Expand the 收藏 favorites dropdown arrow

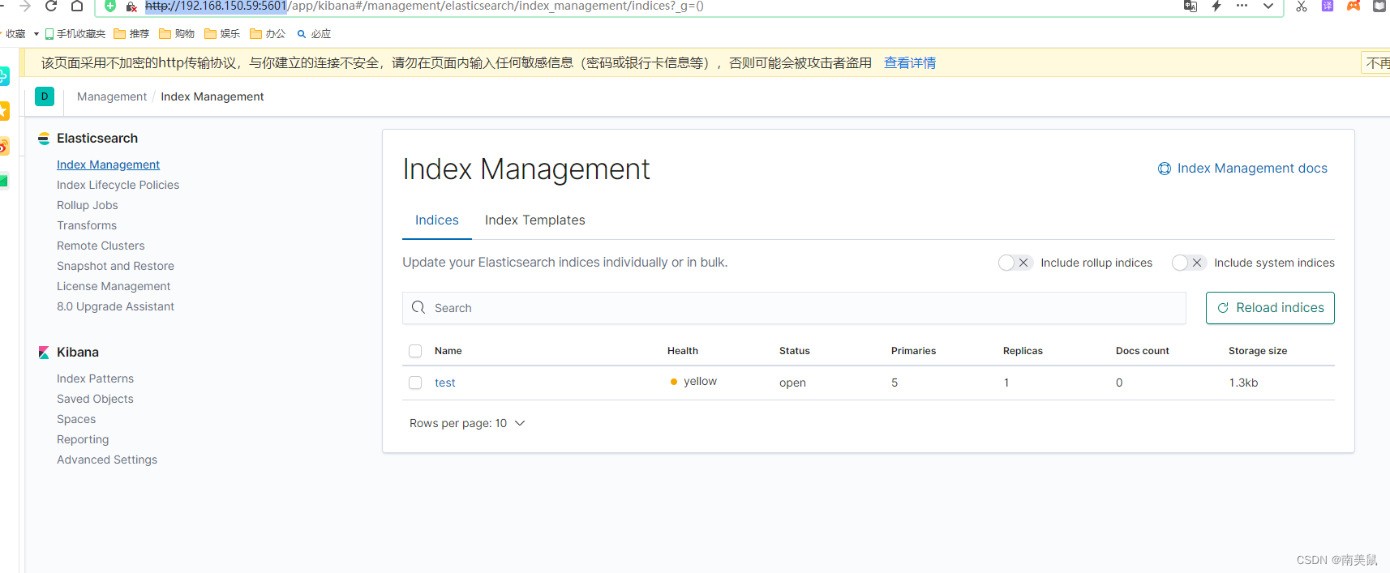point(36,34)
